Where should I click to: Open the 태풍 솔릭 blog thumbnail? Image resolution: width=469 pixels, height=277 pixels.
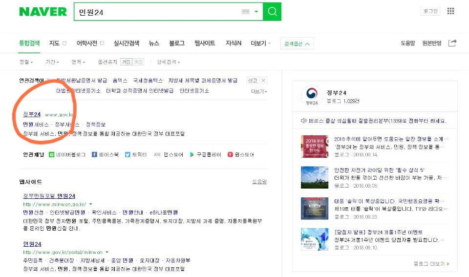point(315,209)
